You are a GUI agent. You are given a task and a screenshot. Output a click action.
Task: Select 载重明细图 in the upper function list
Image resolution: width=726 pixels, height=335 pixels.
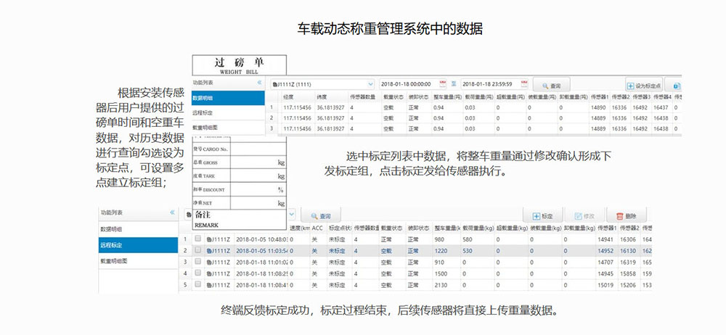click(228, 128)
